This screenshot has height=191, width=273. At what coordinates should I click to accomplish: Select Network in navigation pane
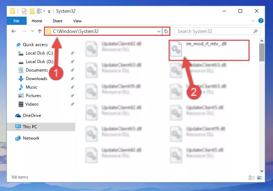click(31, 138)
